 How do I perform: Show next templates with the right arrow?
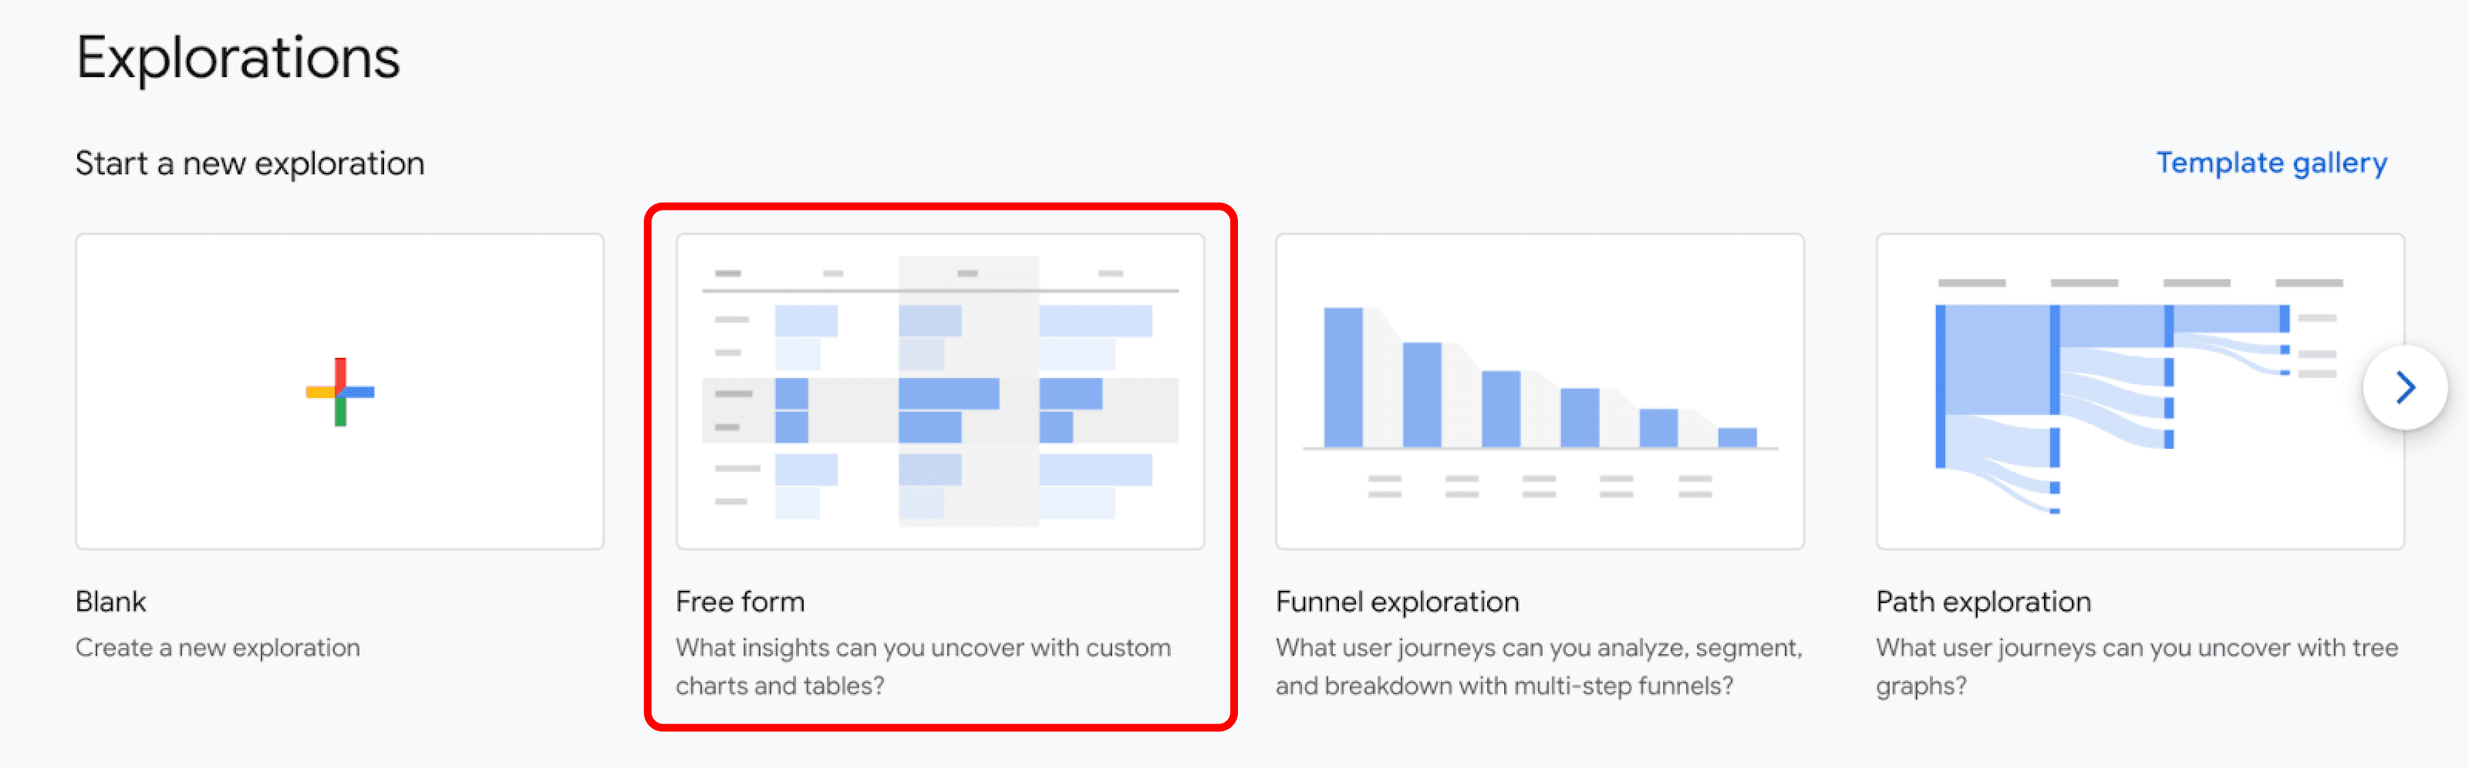(2404, 387)
